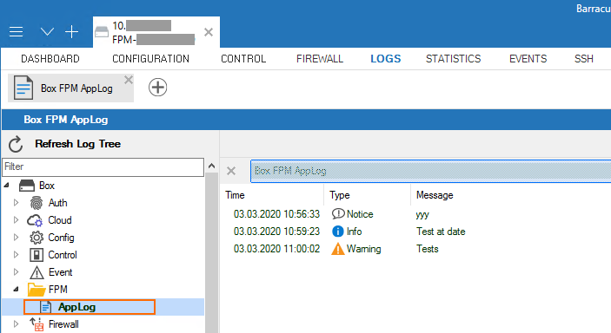611x333 pixels.
Task: Click the 'Test at date' message
Action: (x=441, y=232)
